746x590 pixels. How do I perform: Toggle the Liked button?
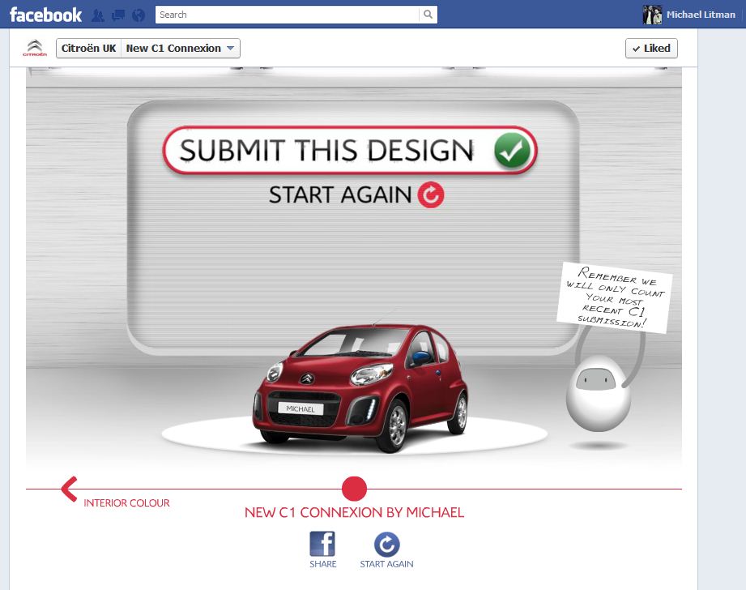click(651, 49)
